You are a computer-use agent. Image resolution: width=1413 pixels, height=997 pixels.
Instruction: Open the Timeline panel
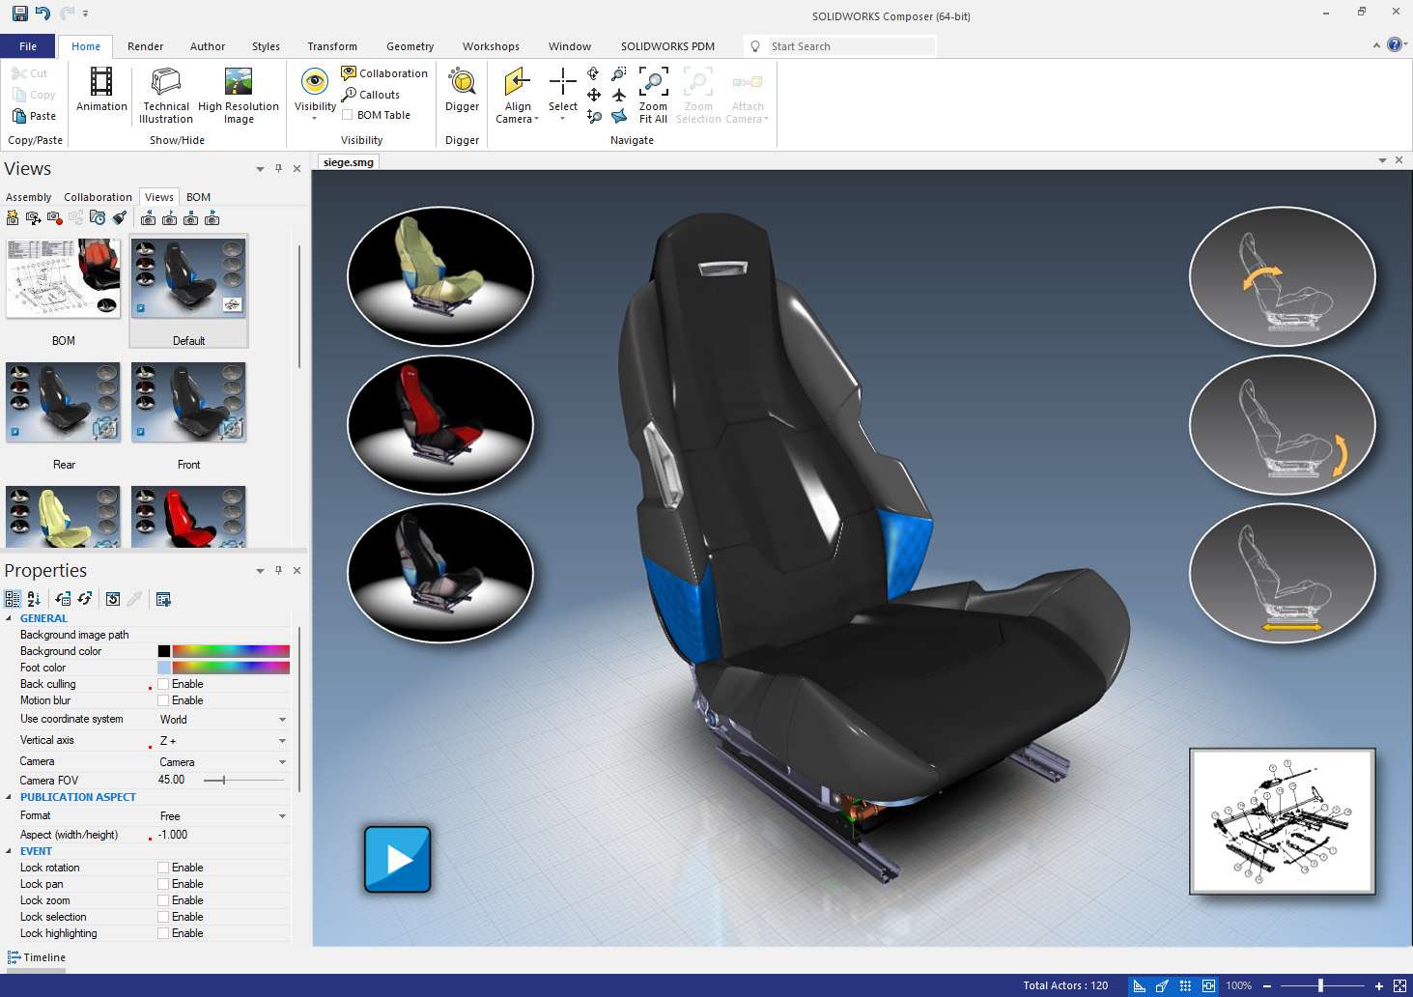[x=37, y=957]
